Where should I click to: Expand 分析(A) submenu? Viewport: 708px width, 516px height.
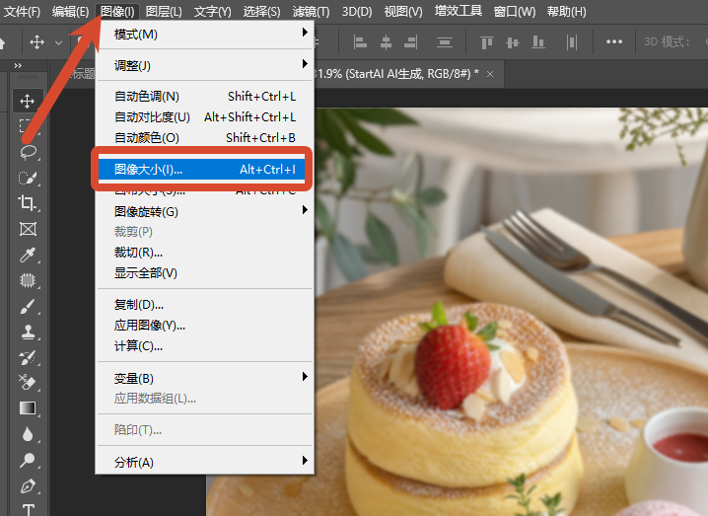coord(306,460)
